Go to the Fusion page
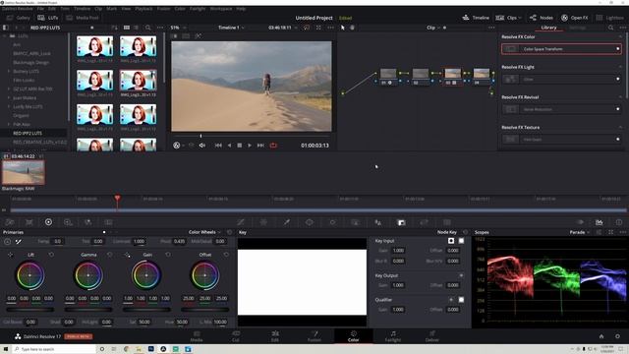The width and height of the screenshot is (629, 354). coord(314,336)
